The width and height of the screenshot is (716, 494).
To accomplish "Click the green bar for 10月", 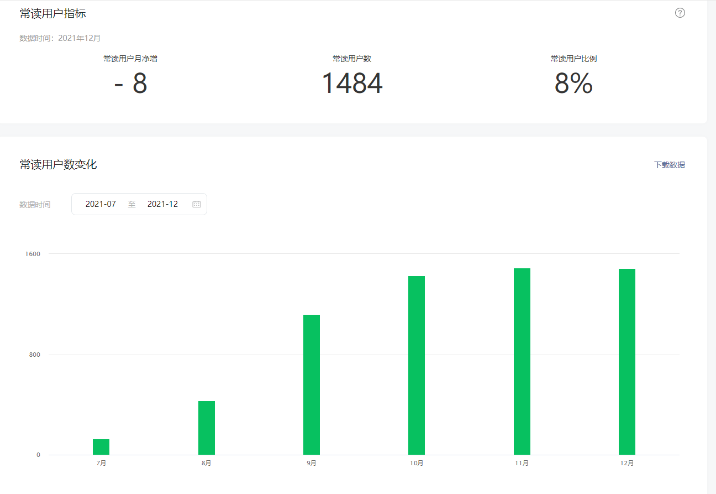I will [x=417, y=365].
